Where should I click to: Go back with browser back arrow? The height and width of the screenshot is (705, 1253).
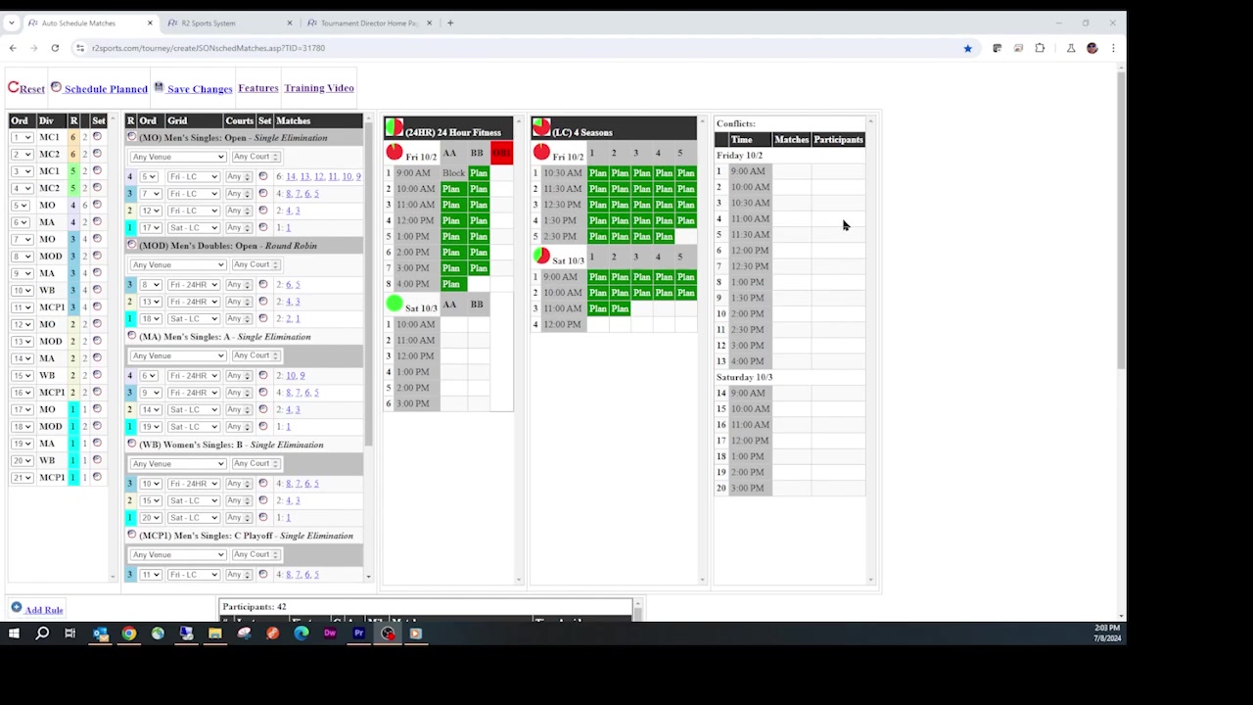coord(13,48)
